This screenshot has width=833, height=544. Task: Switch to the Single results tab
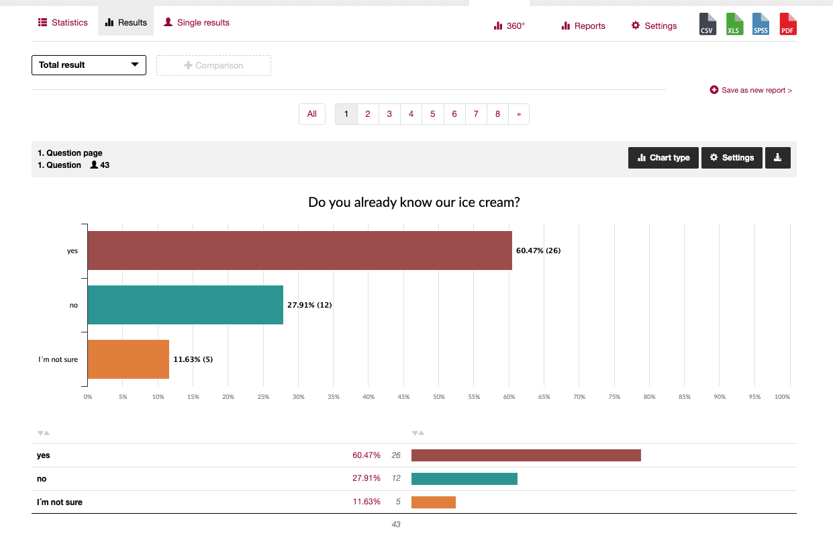click(x=196, y=22)
